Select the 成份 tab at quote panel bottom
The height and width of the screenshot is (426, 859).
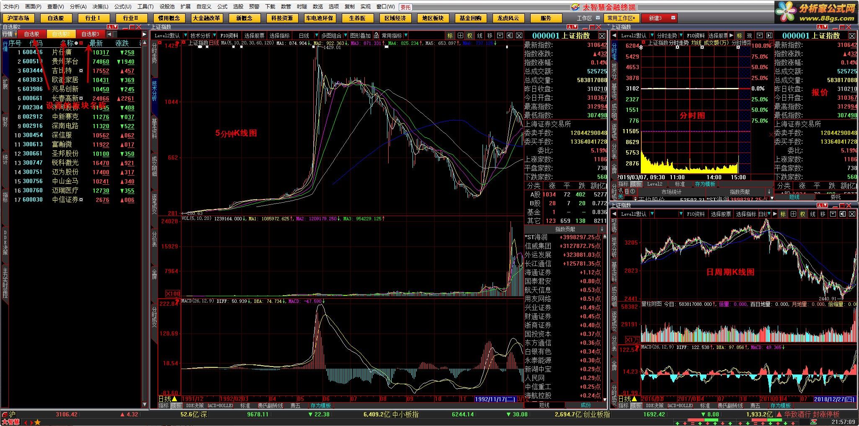(x=586, y=405)
